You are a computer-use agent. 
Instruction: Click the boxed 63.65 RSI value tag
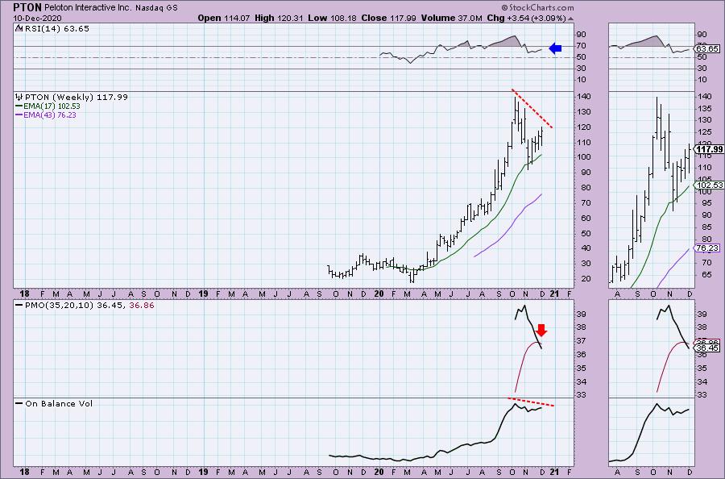pos(707,48)
